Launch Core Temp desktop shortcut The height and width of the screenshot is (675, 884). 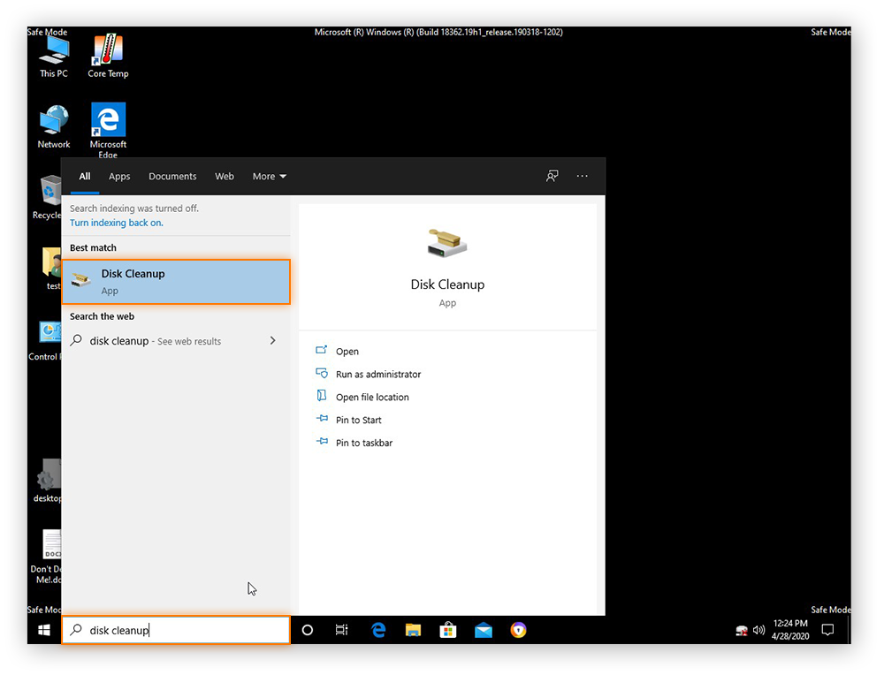(x=108, y=57)
